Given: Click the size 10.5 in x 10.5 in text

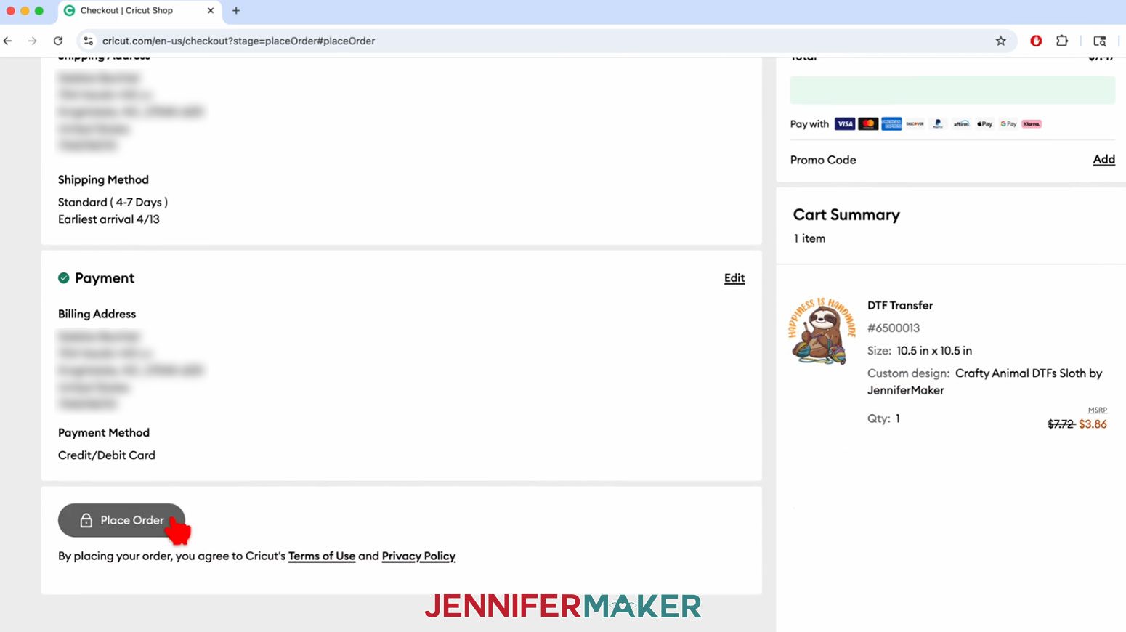Looking at the screenshot, I should [x=934, y=350].
